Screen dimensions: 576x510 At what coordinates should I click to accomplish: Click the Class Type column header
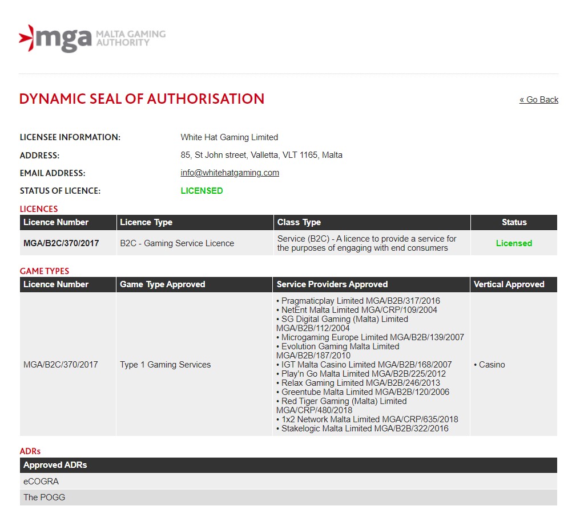click(372, 222)
